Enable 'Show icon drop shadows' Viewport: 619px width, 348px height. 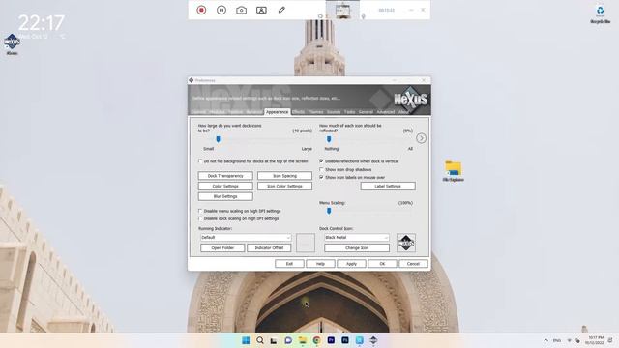(321, 169)
